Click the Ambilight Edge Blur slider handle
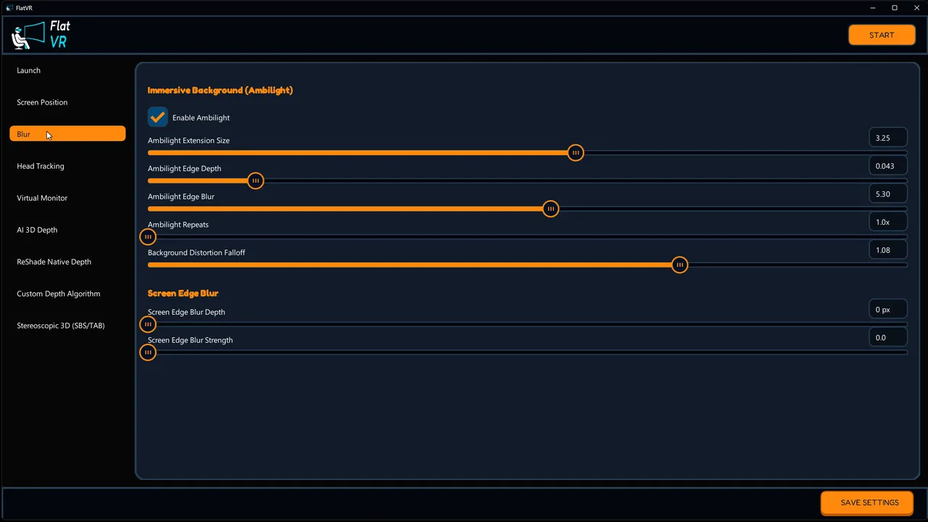Viewport: 928px width, 522px height. [x=551, y=209]
